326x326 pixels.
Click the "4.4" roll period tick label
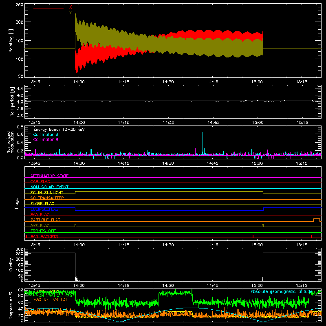click(x=20, y=88)
